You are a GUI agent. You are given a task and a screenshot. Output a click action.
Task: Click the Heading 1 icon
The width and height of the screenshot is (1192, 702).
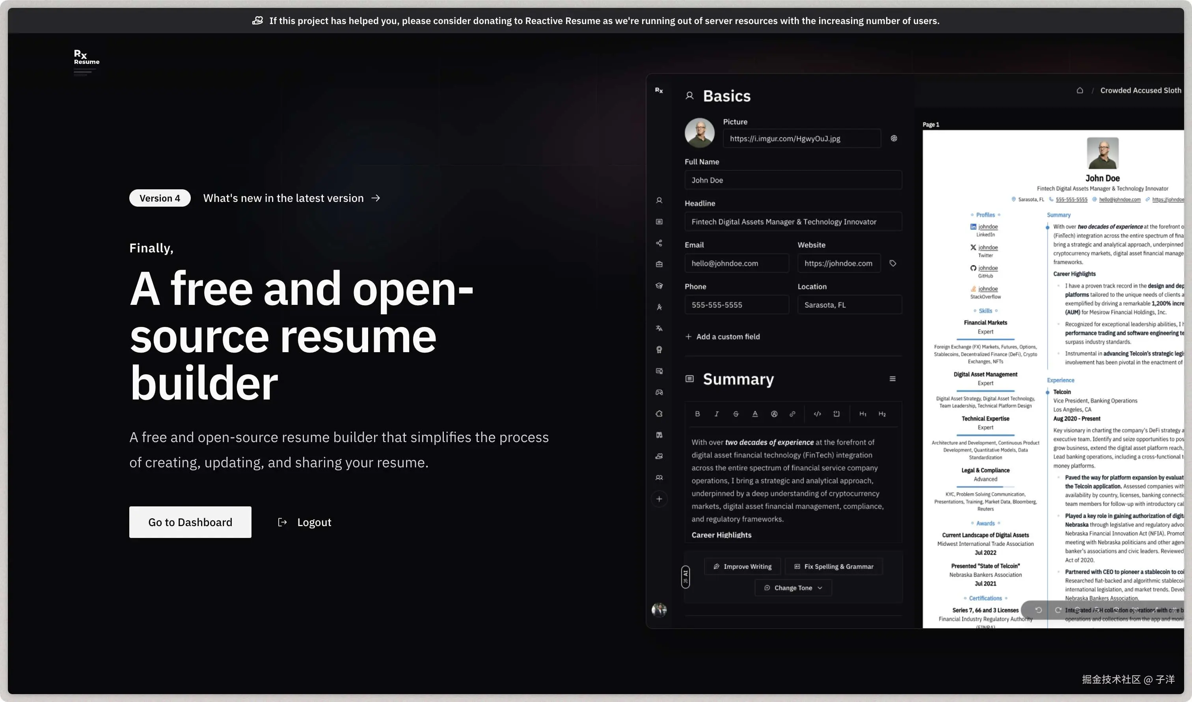[863, 414]
